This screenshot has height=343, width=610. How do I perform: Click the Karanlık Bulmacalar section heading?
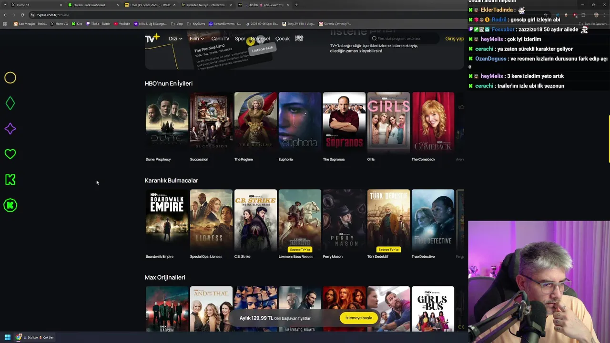pos(172,181)
